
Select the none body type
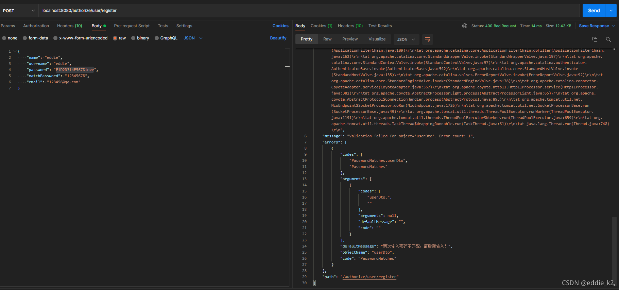(x=10, y=38)
